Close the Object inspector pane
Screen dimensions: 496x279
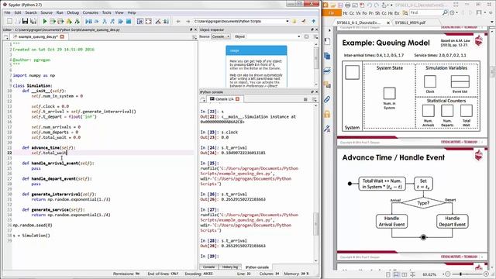point(316,29)
